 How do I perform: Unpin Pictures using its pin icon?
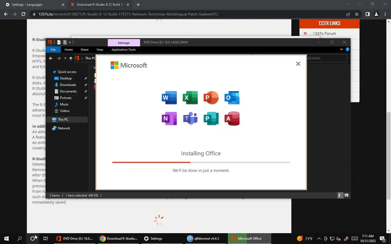pyautogui.click(x=86, y=98)
